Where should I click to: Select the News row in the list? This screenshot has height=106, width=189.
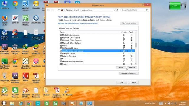97,59
